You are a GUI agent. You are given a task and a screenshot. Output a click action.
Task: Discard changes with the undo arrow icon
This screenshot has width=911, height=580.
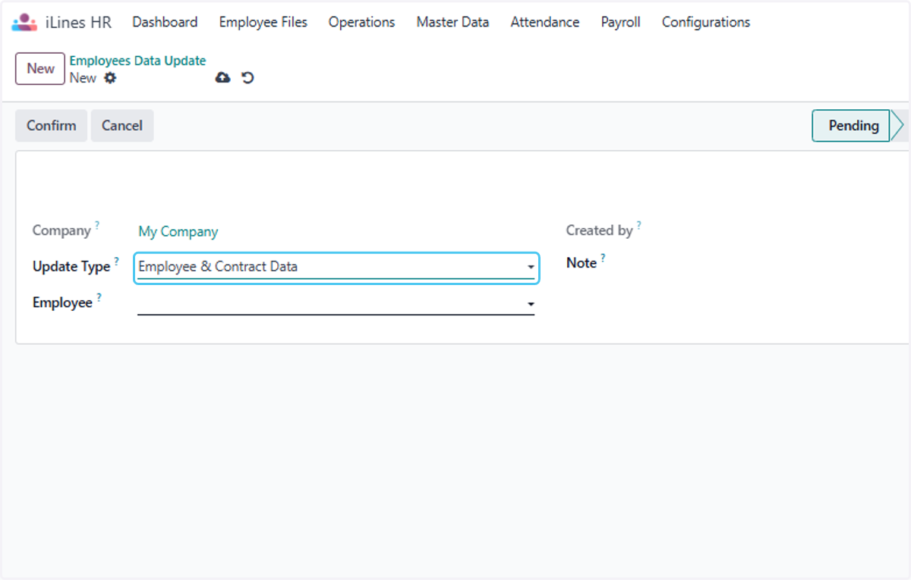click(247, 77)
